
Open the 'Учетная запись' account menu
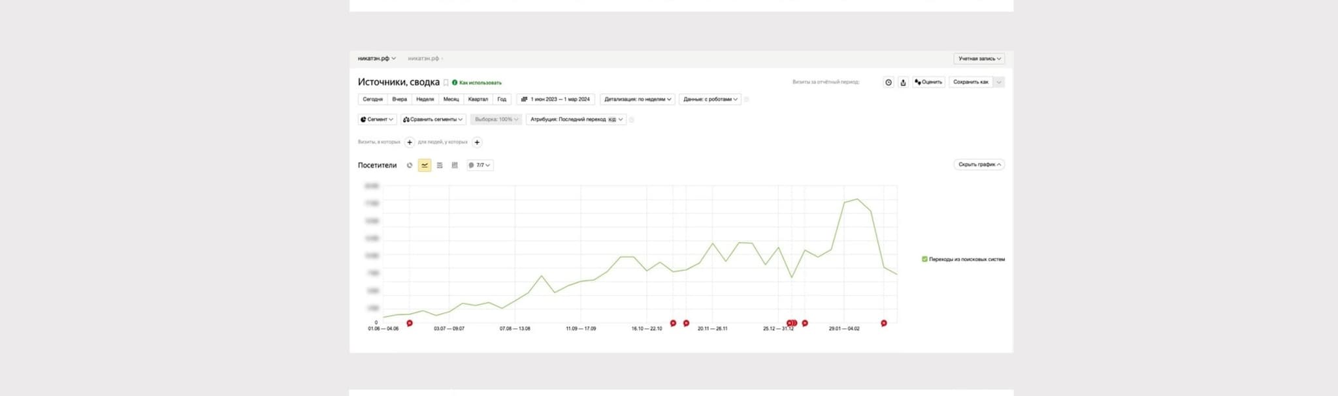point(979,59)
